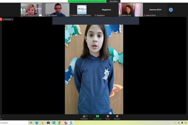This screenshot has height=125, width=188.
Task: Open the Mail app in taskbar
Action: point(48,123)
